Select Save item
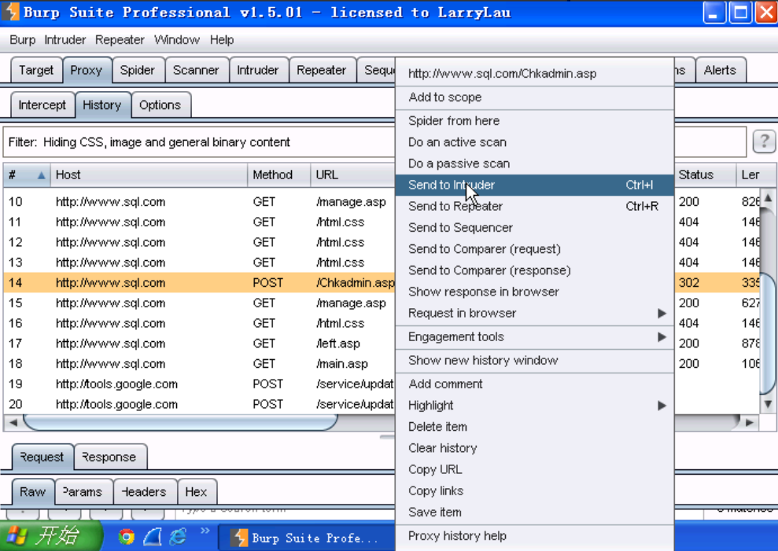 pyautogui.click(x=534, y=512)
